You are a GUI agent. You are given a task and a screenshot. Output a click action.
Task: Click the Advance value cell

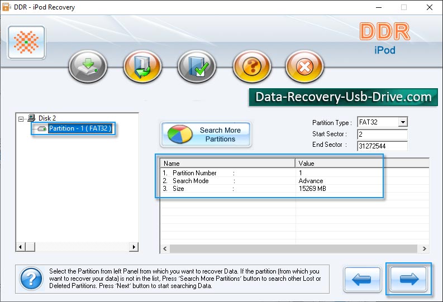[x=311, y=181]
